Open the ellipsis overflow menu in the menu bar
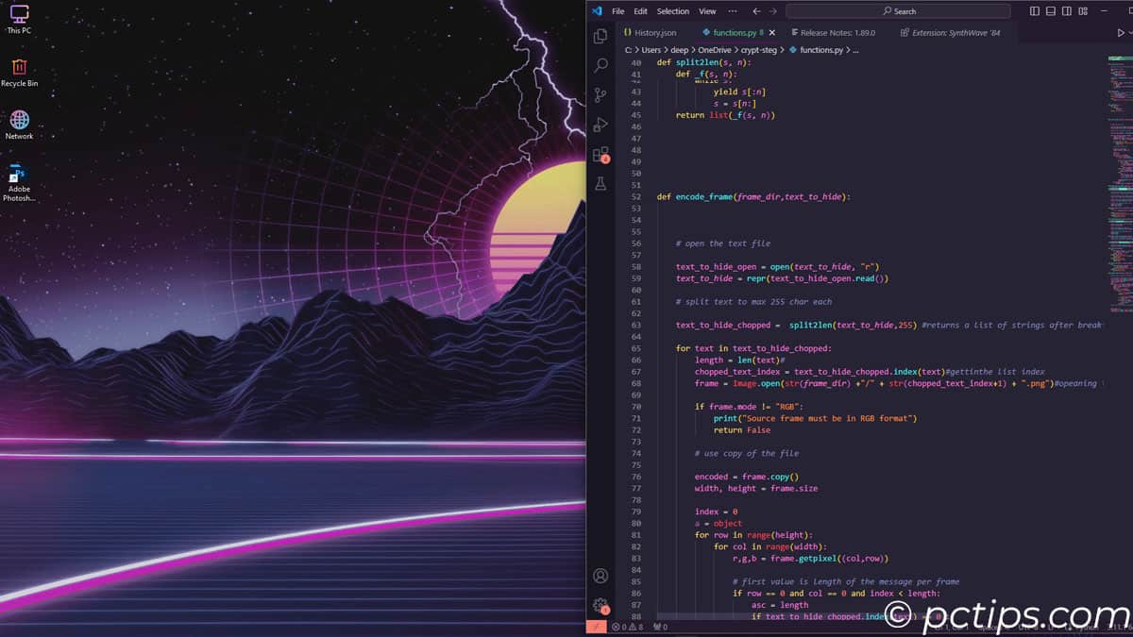This screenshot has height=637, width=1133. tap(732, 10)
